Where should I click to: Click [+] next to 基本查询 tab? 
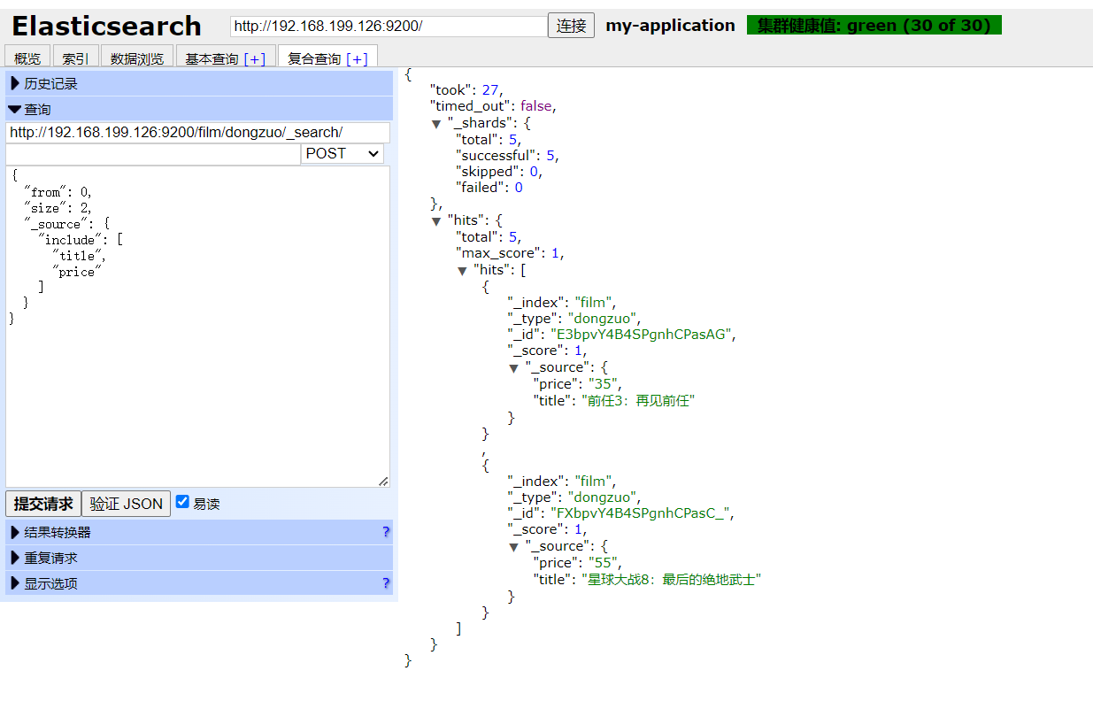point(255,59)
